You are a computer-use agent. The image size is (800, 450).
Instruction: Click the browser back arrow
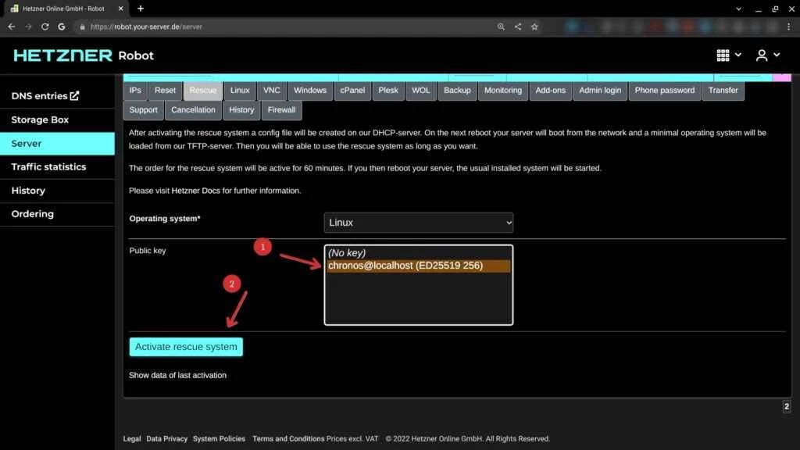coord(11,27)
